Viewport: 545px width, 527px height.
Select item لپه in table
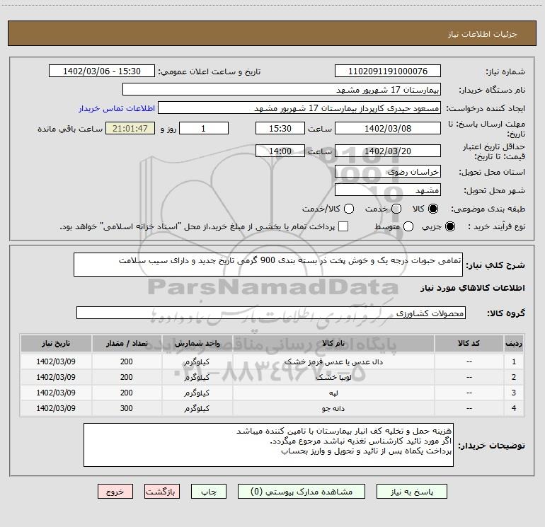click(333, 393)
